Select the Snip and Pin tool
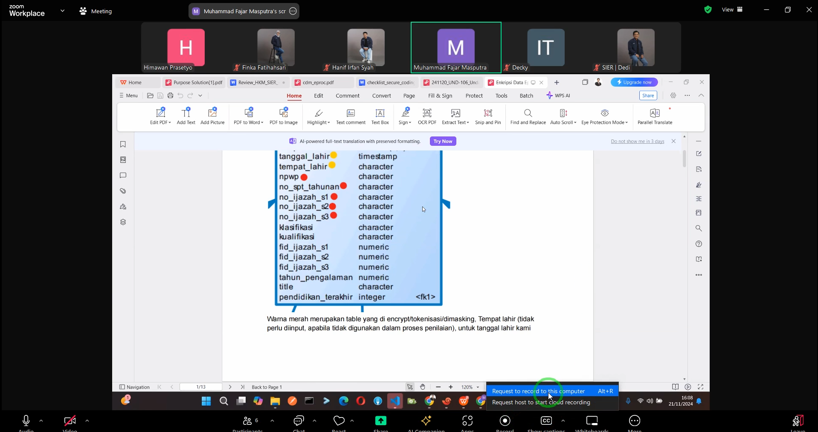 pos(488,113)
